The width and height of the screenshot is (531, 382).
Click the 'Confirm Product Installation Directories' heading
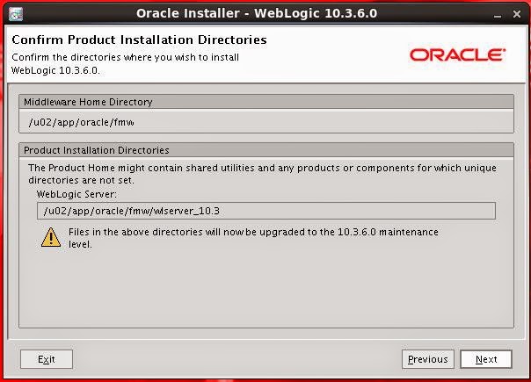[139, 40]
